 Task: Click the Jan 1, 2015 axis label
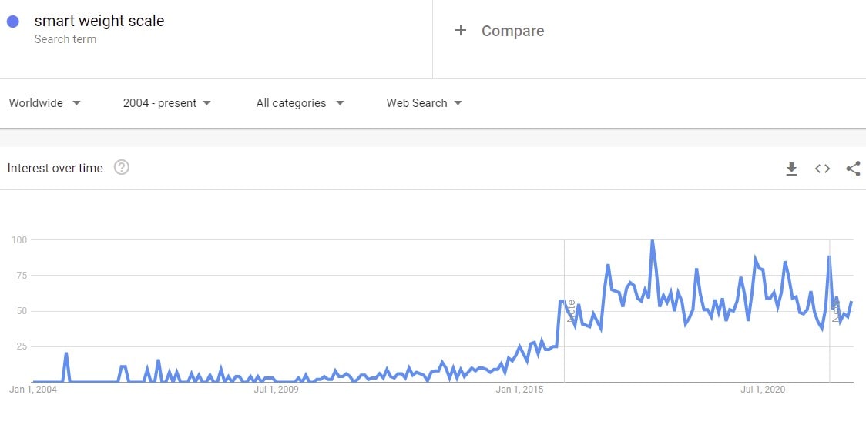519,390
